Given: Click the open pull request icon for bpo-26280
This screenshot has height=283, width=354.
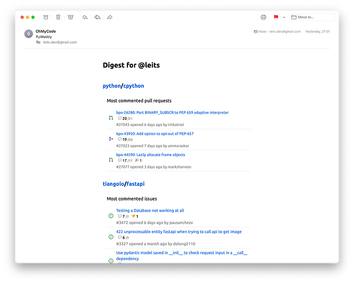Looking at the screenshot, I should point(111,118).
